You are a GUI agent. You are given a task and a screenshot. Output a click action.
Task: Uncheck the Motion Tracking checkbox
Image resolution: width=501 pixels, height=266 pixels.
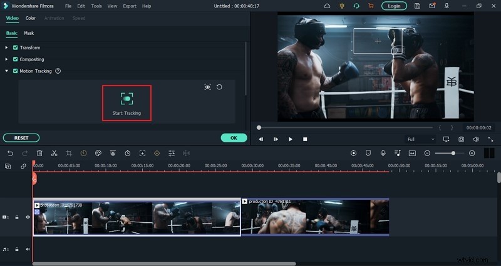(x=15, y=71)
